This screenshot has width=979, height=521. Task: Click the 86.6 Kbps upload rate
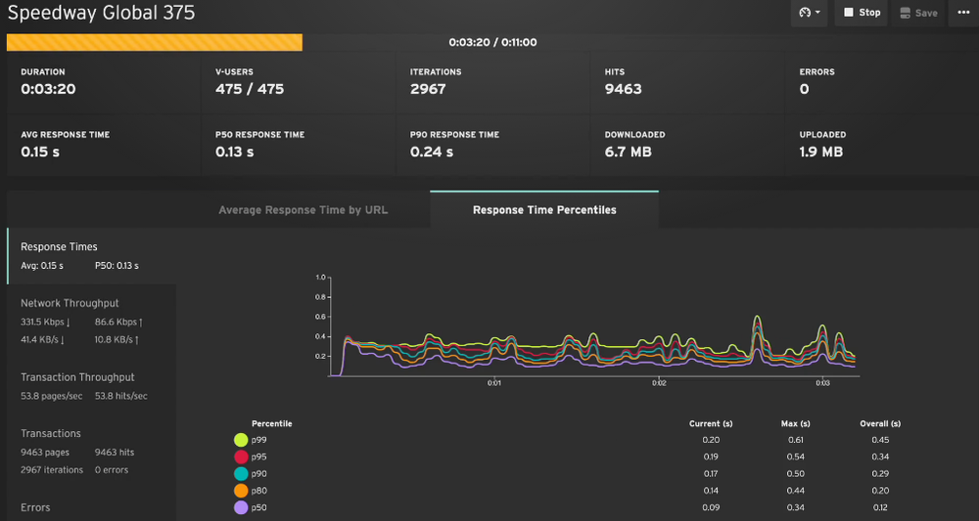pyautogui.click(x=119, y=323)
